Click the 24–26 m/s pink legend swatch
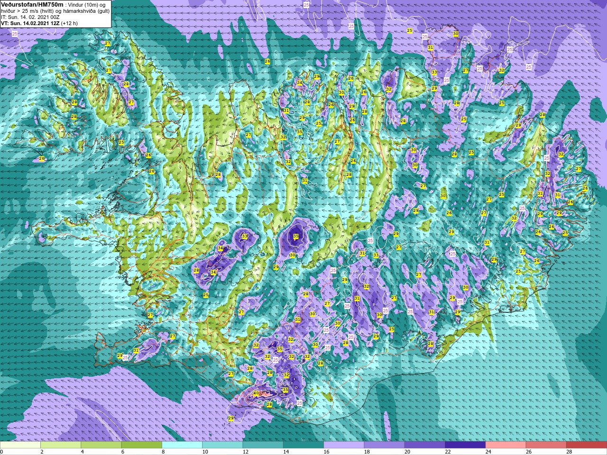 pos(506,445)
